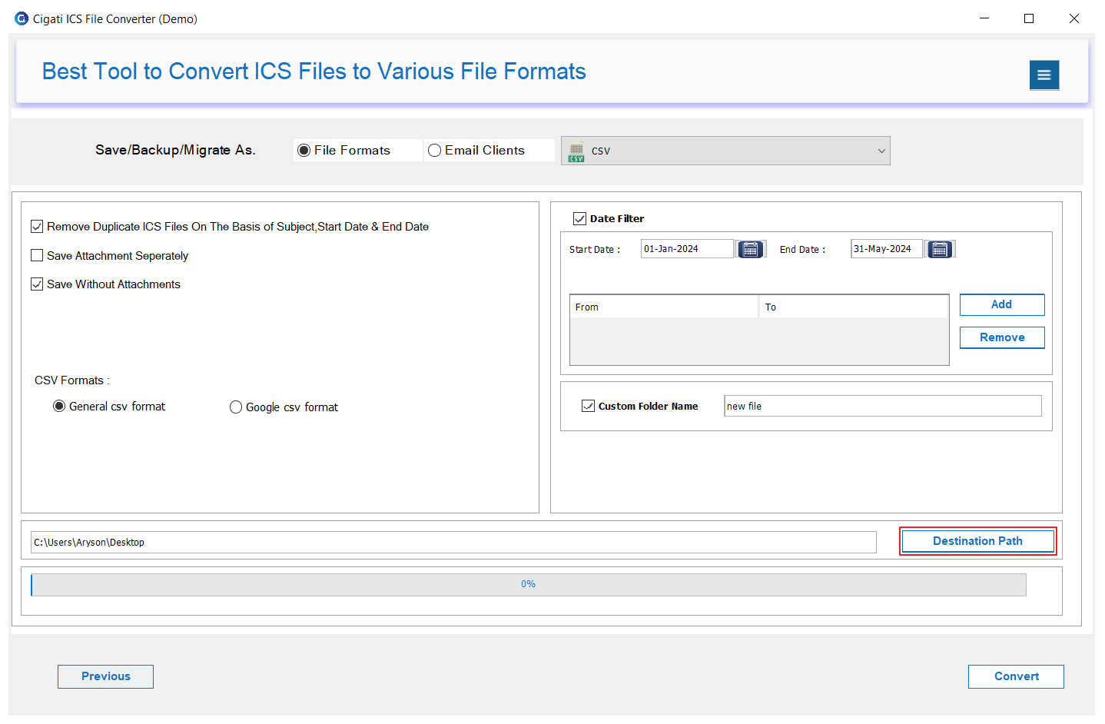Edit the End Date field 31-May-2024
The width and height of the screenshot is (1105, 724).
coord(886,249)
